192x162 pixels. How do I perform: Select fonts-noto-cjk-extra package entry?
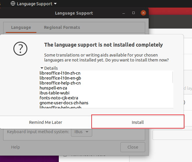coord(59,98)
